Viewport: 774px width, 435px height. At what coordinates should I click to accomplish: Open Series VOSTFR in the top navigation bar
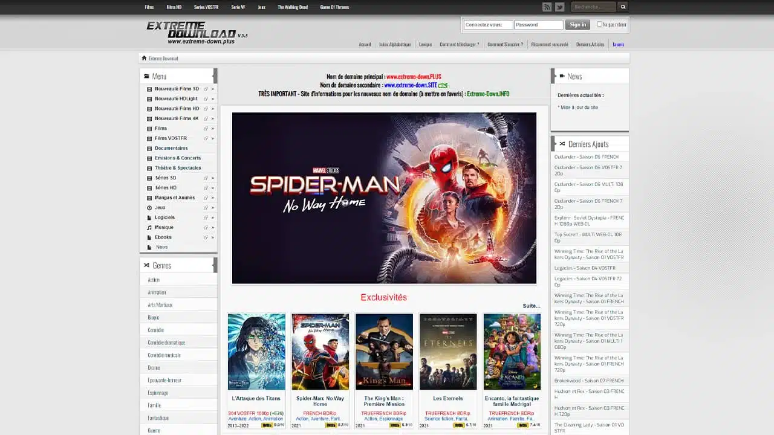[206, 7]
